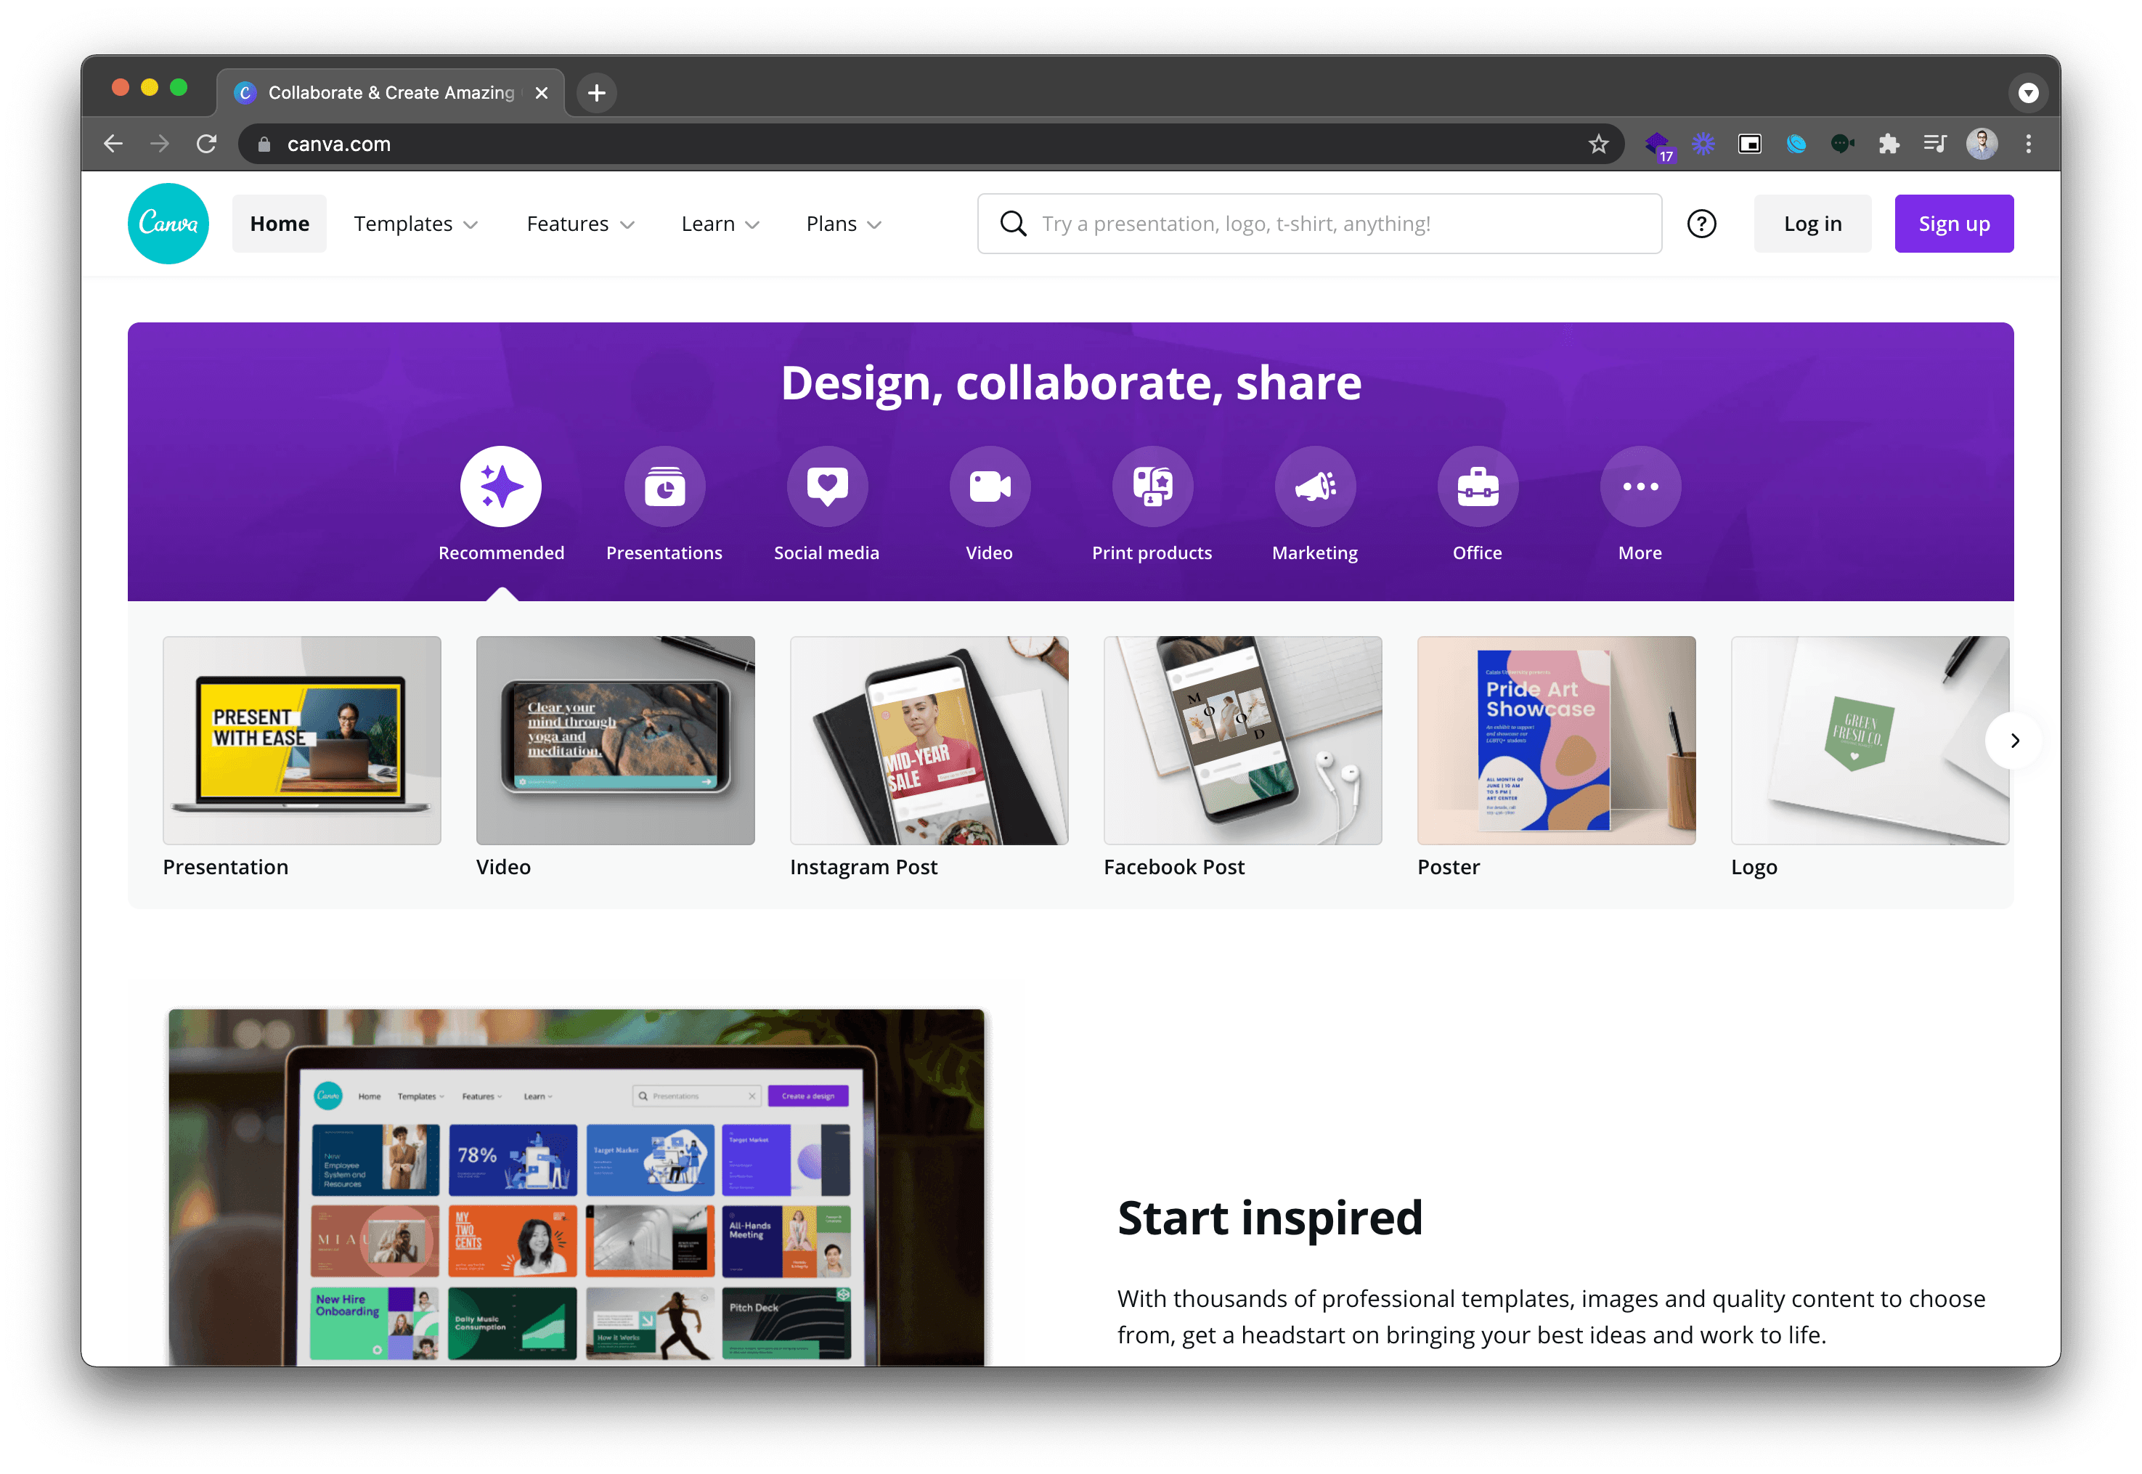This screenshot has width=2142, height=1474.
Task: Open the picture-in-picture extension icon
Action: (x=1748, y=144)
